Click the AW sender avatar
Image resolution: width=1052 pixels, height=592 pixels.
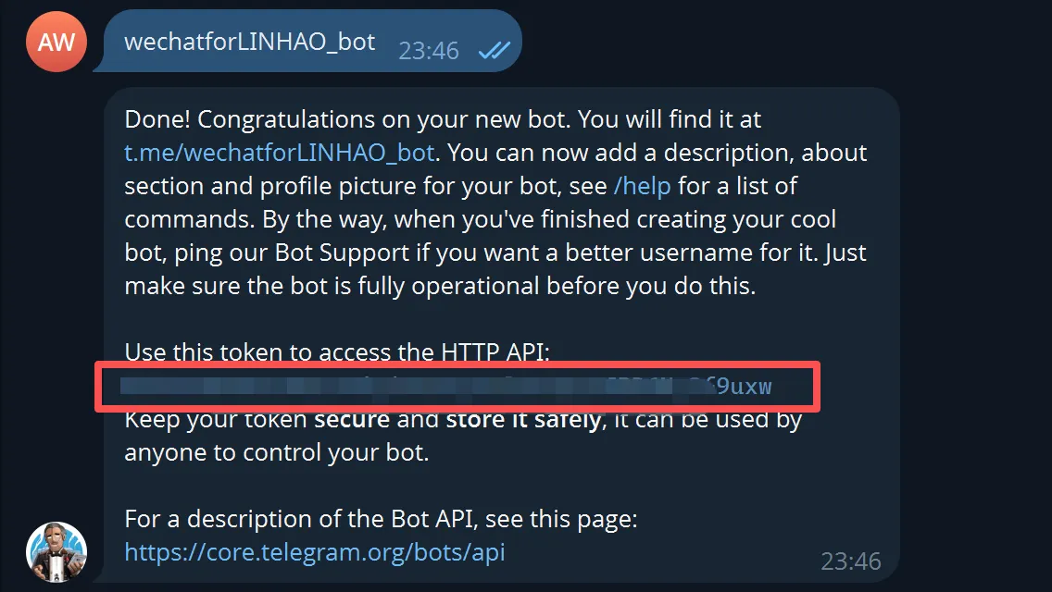(x=56, y=42)
